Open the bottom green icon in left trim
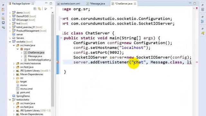Image resolution: width=206 pixels, height=116 pixels. [3, 27]
